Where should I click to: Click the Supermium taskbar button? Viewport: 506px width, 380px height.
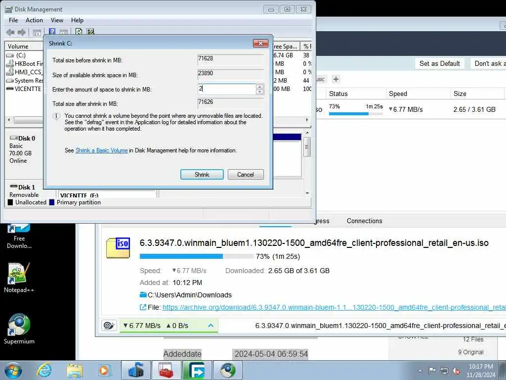tap(227, 370)
